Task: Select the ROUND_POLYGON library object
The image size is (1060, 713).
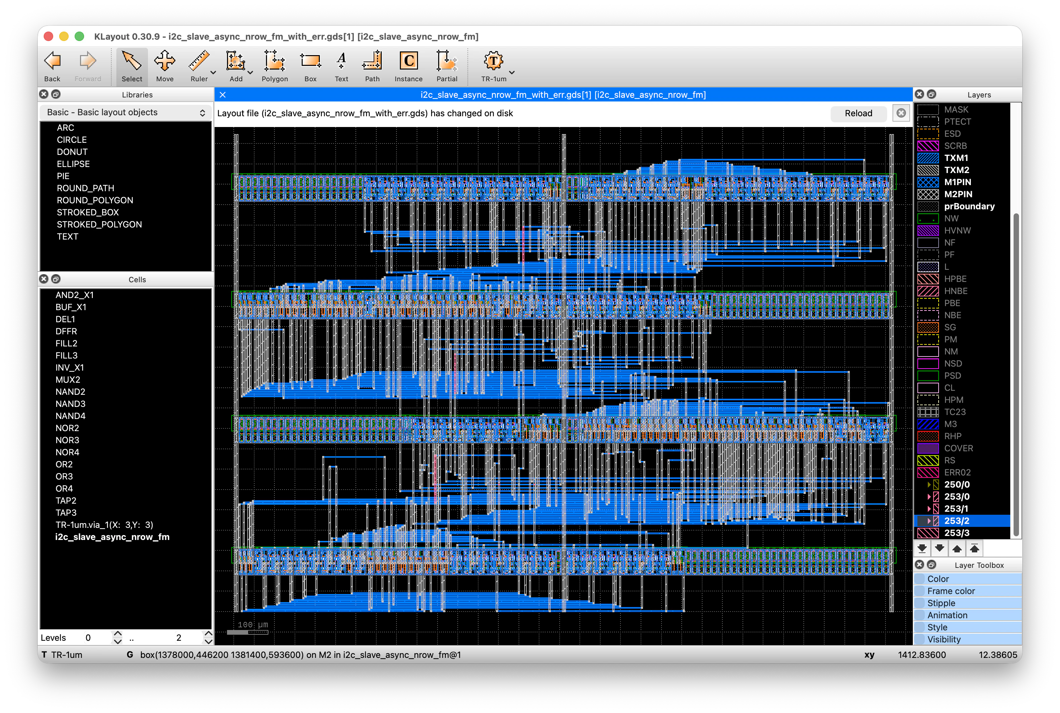Action: pos(95,200)
